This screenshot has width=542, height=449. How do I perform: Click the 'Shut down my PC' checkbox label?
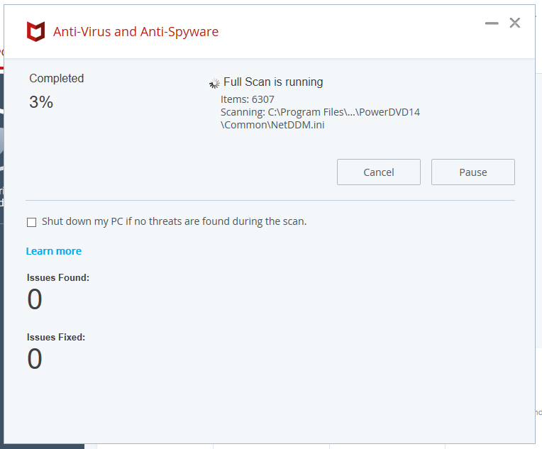(174, 221)
